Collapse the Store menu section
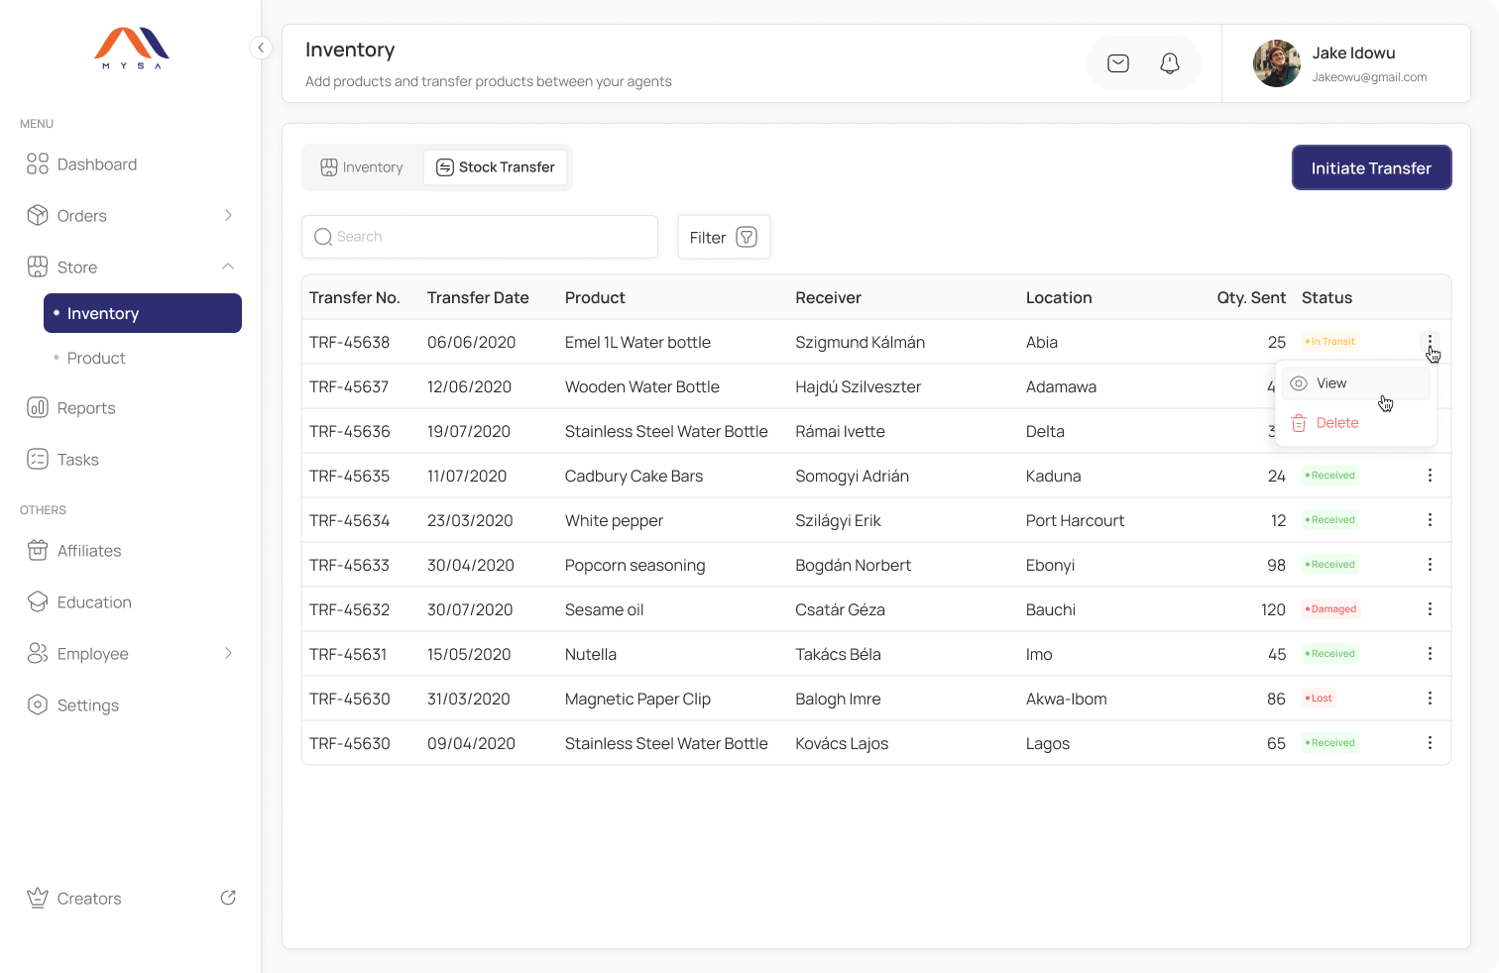Viewport: 1499px width, 973px height. [228, 267]
